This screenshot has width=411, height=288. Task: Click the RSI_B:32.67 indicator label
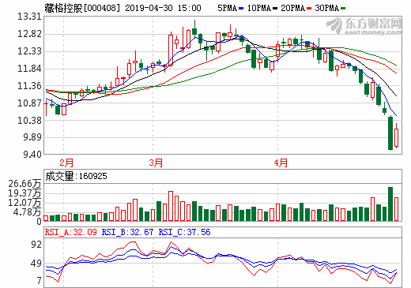pyautogui.click(x=127, y=232)
